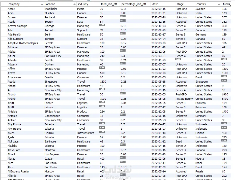
Task: Click the Helsinki location cell
Action: pyautogui.click(x=60, y=133)
